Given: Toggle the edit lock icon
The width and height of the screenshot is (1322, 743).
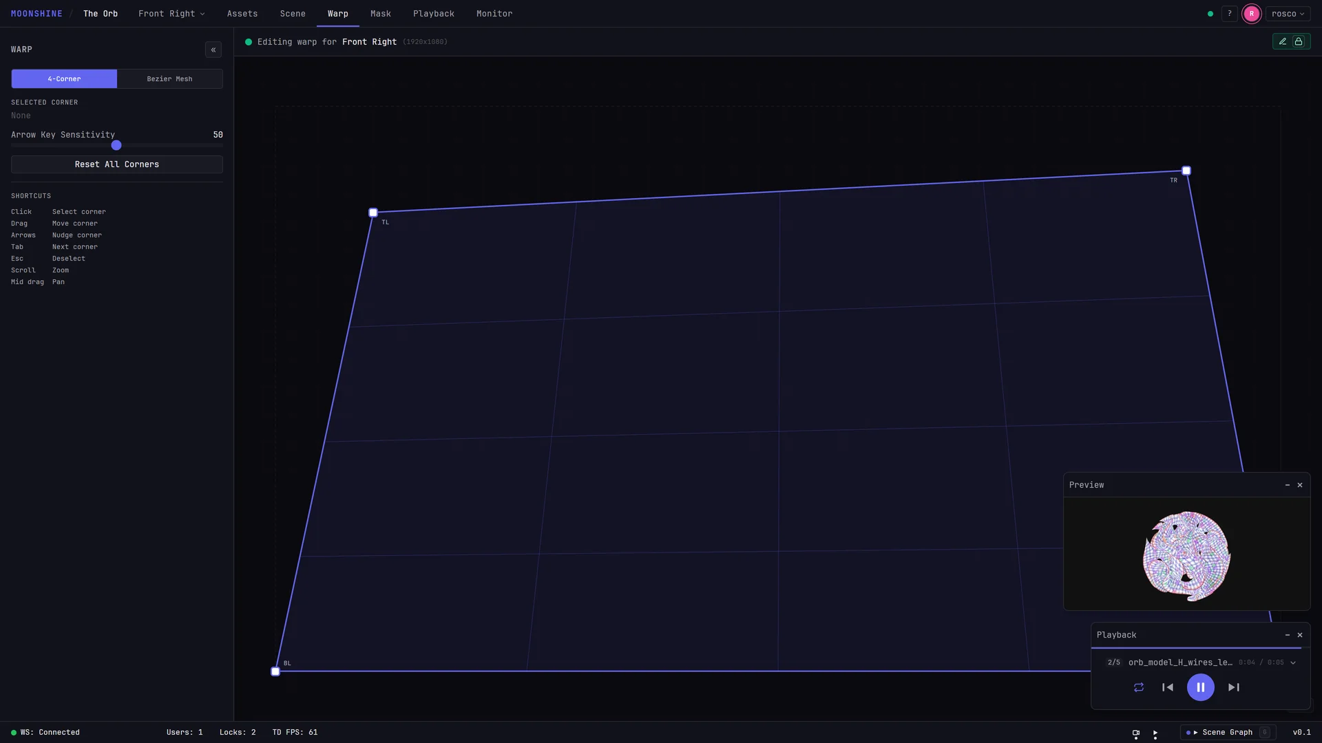Looking at the screenshot, I should pos(1299,42).
